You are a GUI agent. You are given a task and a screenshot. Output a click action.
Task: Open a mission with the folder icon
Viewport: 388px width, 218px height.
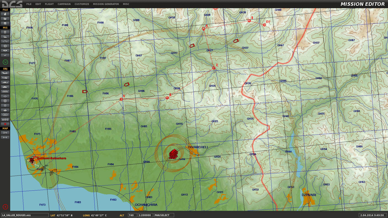click(x=5, y=18)
